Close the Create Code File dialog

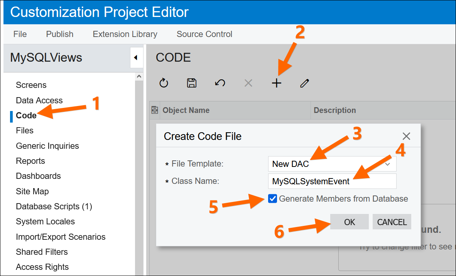(x=406, y=136)
